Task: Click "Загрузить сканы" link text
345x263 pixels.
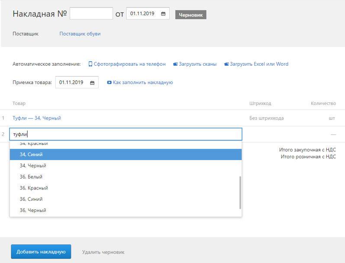Action: (197, 64)
